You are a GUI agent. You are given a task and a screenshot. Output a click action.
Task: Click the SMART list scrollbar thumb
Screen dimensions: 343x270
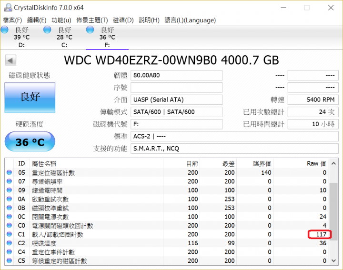point(333,211)
